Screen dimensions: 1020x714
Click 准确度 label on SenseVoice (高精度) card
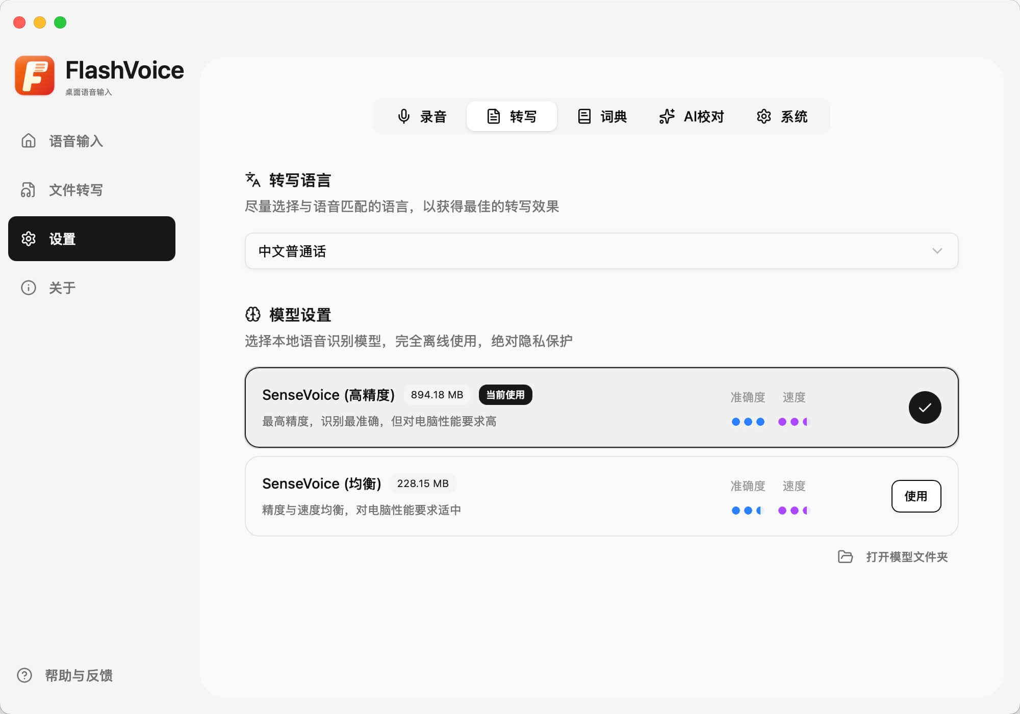748,397
